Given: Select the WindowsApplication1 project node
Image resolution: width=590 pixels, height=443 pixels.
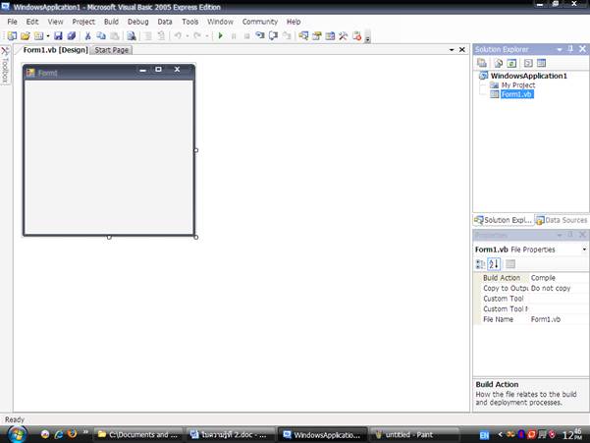Looking at the screenshot, I should tap(528, 76).
